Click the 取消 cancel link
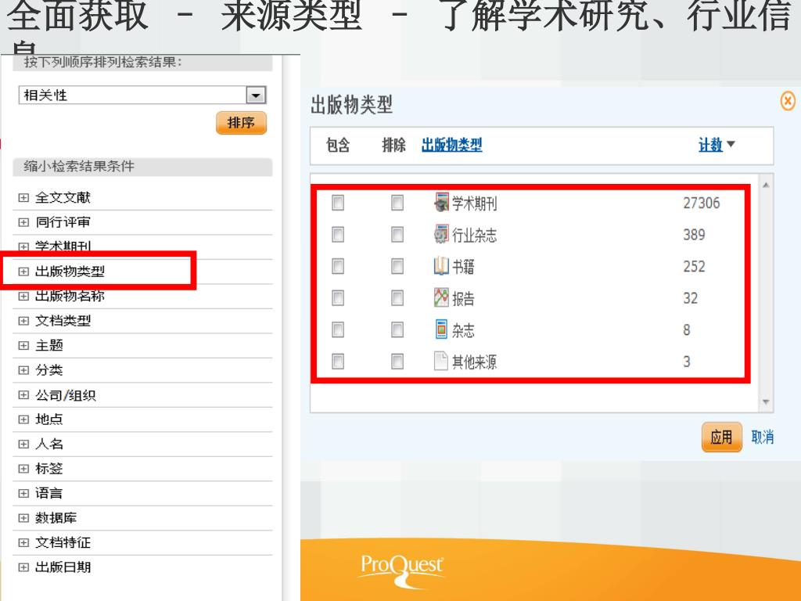Viewport: 801px width, 601px height. (x=762, y=437)
